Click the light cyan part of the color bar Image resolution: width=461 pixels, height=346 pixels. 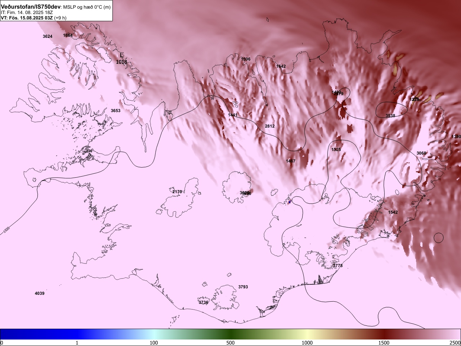pos(154,334)
